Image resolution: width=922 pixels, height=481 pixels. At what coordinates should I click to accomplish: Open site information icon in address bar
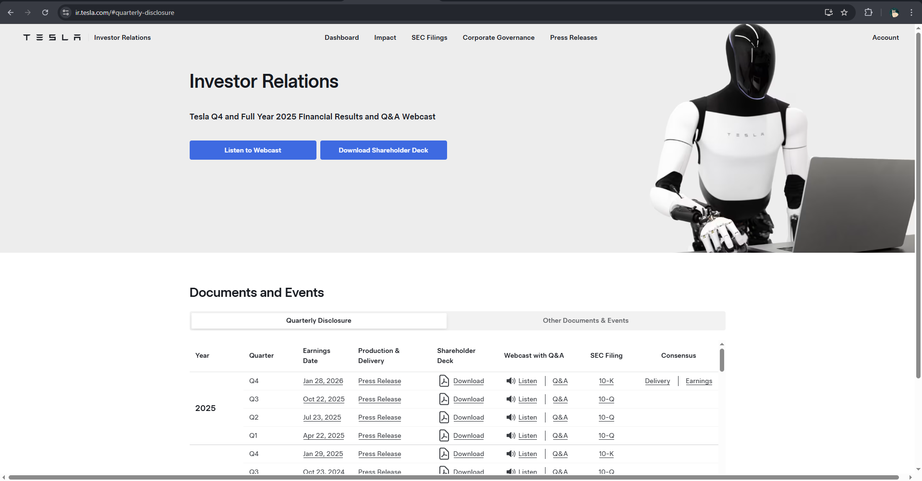[66, 12]
